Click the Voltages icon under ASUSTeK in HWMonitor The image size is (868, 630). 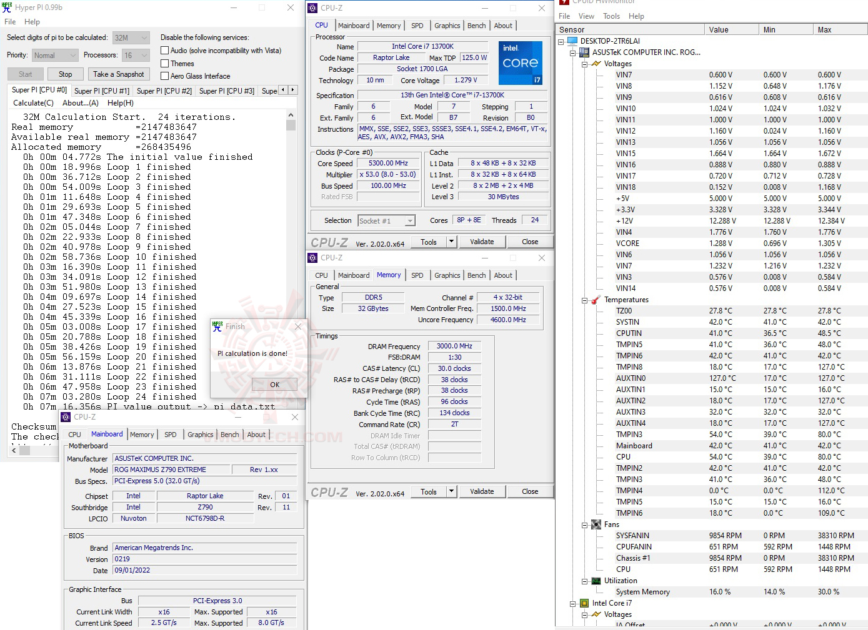coord(596,64)
